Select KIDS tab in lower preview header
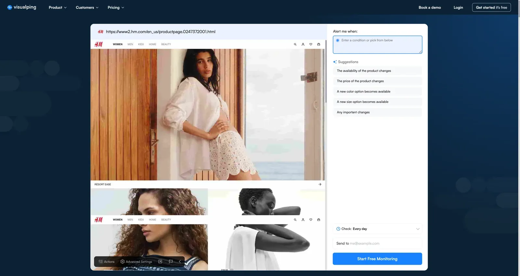The image size is (520, 276). [141, 220]
